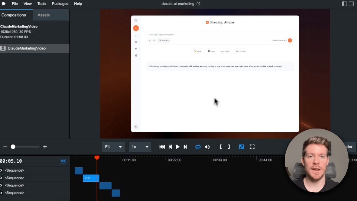Viewport: 357px width, 201px height.
Task: Zoom out the timeline with the minus icon
Action: click(x=5, y=147)
